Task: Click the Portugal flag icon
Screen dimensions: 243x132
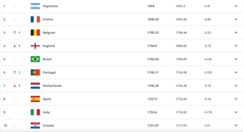Action: pos(35,72)
